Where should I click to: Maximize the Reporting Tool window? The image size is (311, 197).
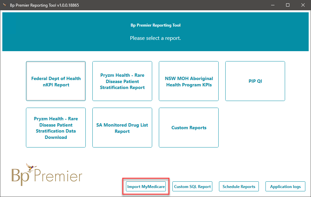click(x=288, y=5)
